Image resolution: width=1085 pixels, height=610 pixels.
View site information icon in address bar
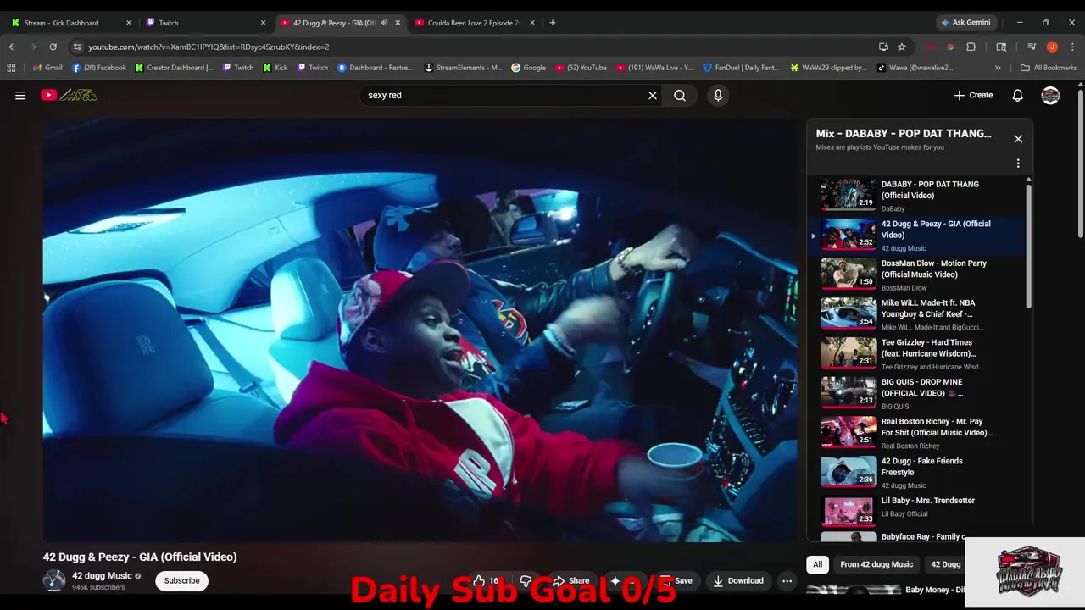coord(77,47)
